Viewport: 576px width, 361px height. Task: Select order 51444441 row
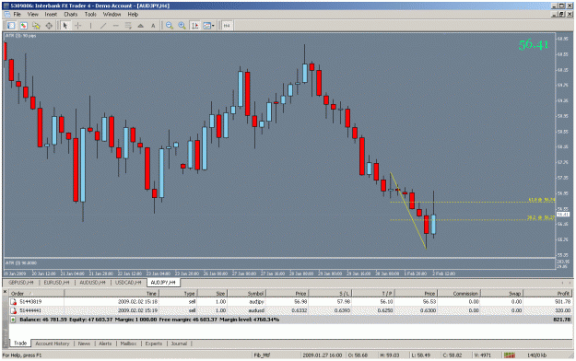[x=290, y=310]
